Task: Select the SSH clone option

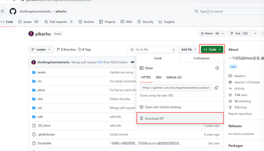Action: (x=158, y=77)
